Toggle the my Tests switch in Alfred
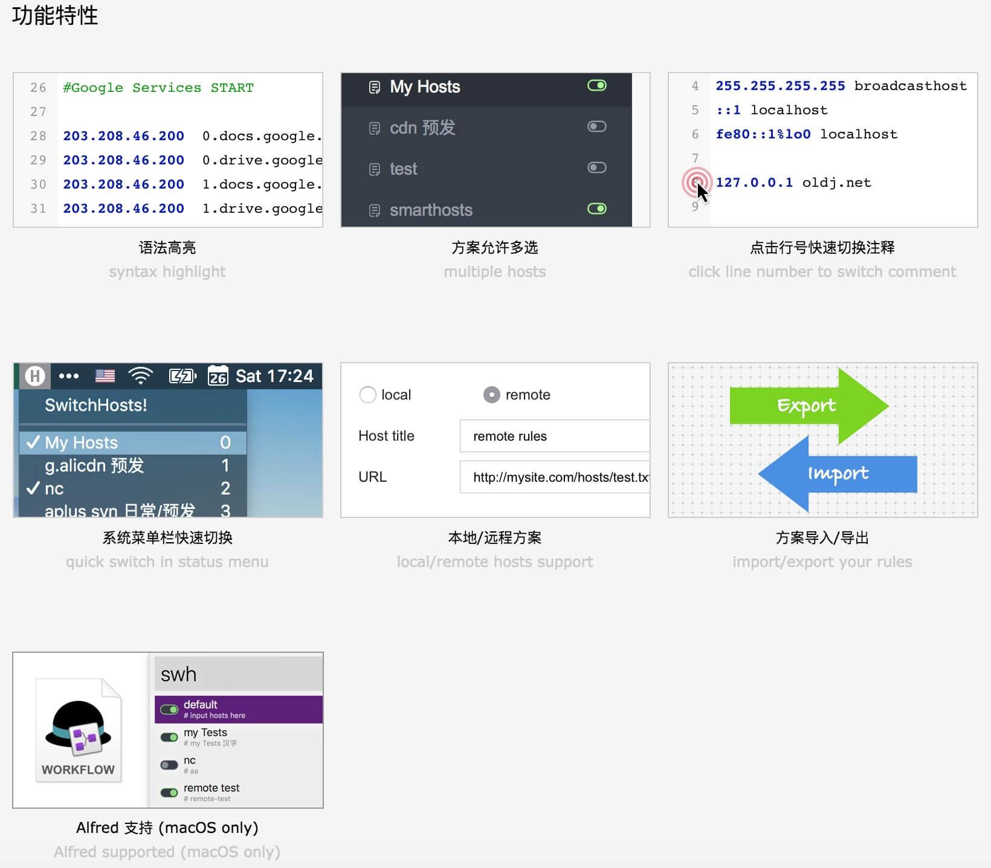Image resolution: width=991 pixels, height=868 pixels. point(169,737)
